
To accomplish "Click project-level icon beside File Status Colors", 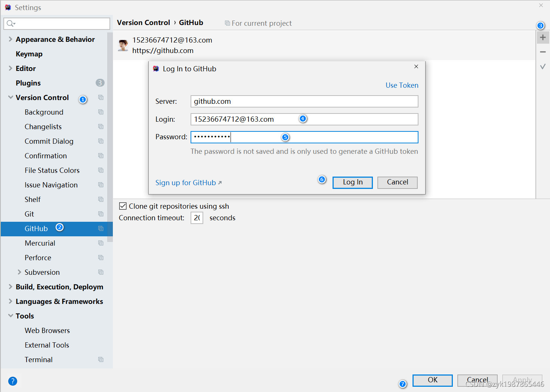I will pos(101,170).
